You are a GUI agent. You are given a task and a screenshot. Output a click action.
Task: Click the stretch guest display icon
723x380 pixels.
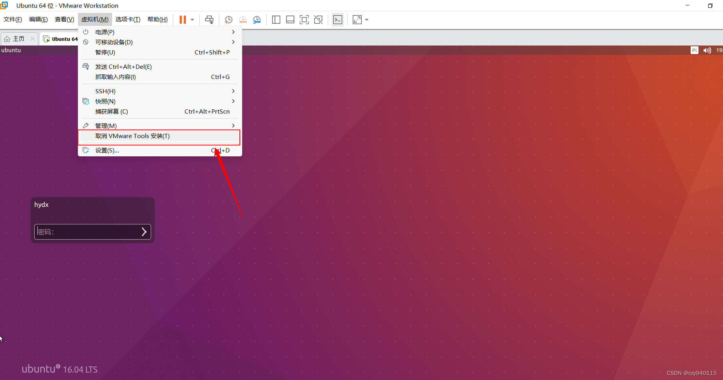pyautogui.click(x=357, y=19)
